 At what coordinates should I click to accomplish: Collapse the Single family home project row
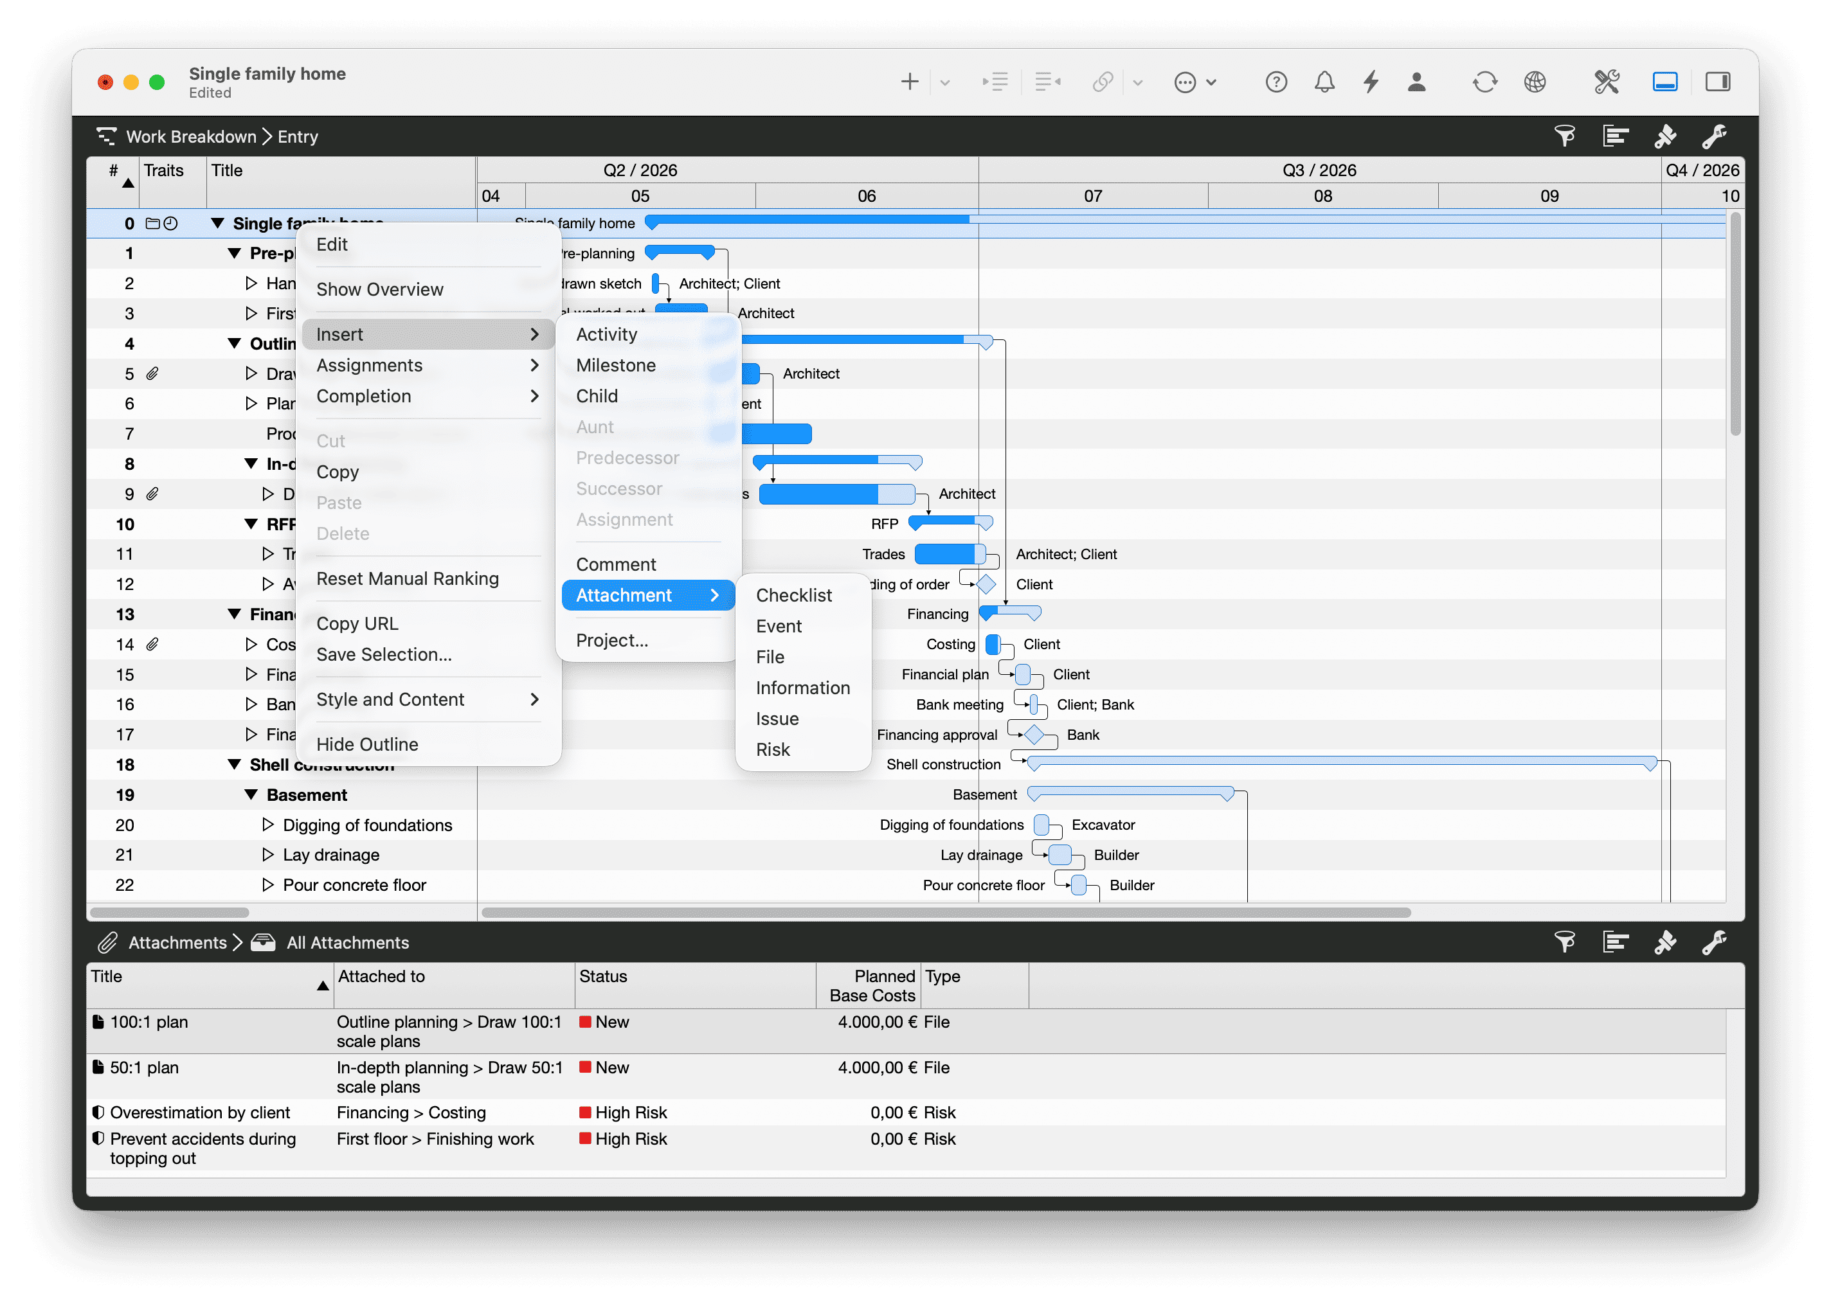click(217, 224)
